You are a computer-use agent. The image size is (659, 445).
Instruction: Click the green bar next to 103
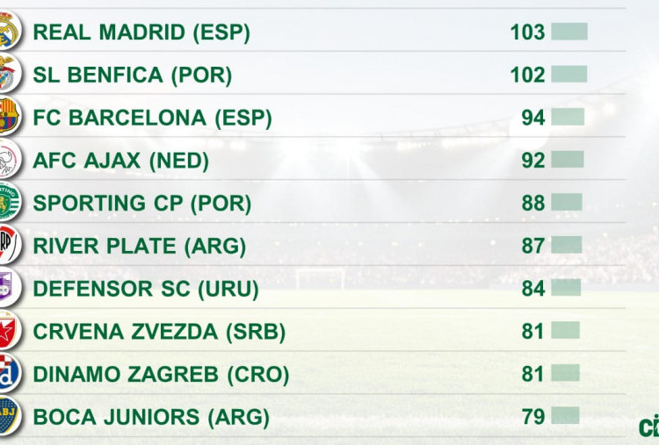click(x=569, y=32)
